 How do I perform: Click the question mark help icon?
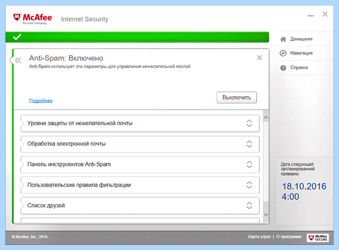pyautogui.click(x=283, y=68)
